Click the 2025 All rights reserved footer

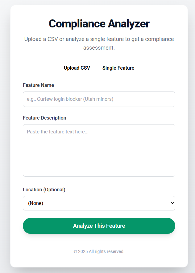pyautogui.click(x=99, y=251)
